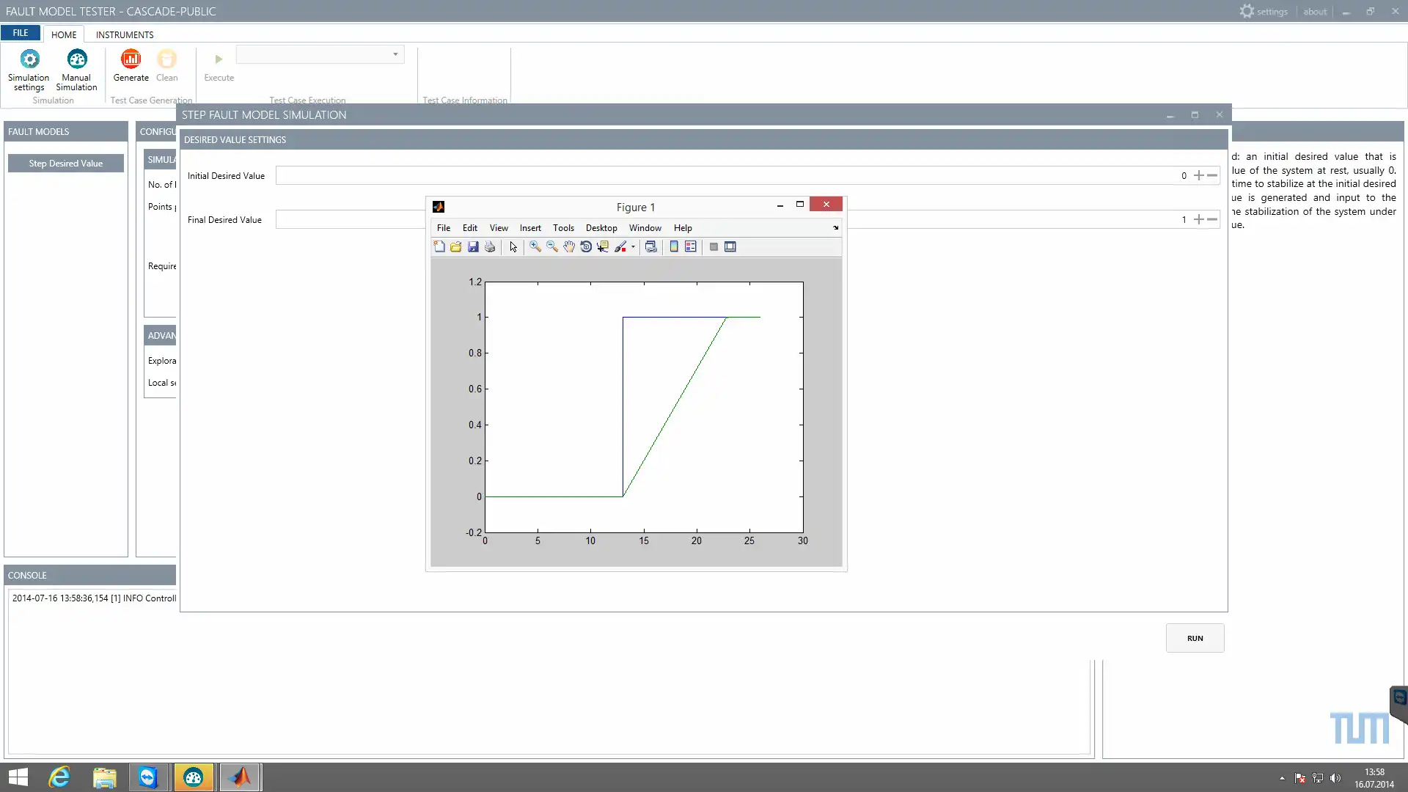Image resolution: width=1408 pixels, height=792 pixels.
Task: Click the Figure 1 plot axes area
Action: (644, 407)
